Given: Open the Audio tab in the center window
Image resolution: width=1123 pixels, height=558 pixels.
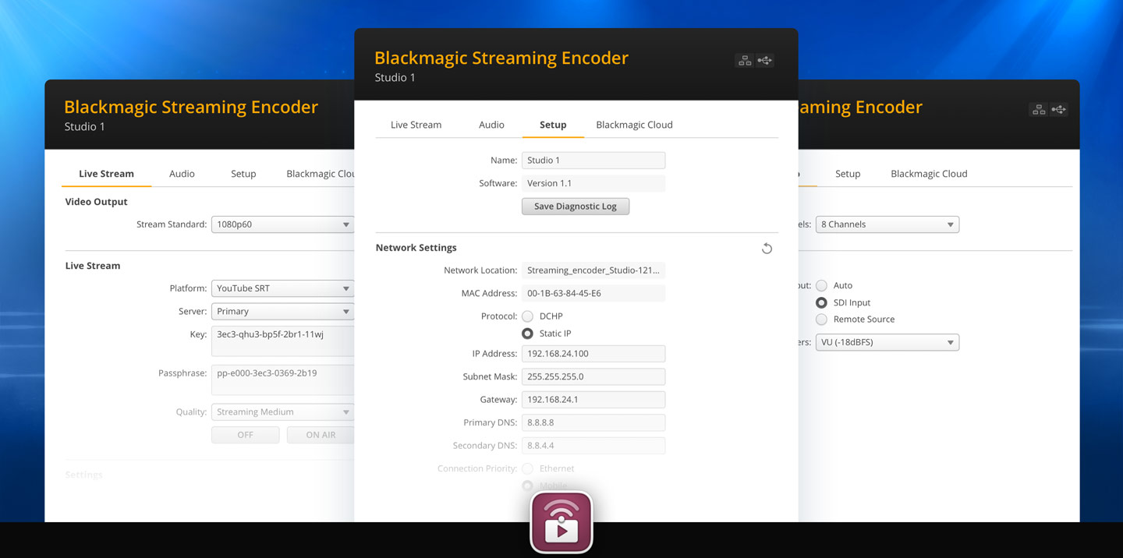Looking at the screenshot, I should click(491, 124).
